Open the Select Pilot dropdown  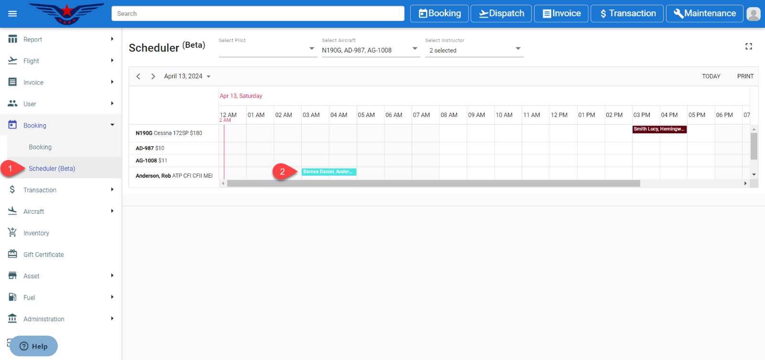268,49
